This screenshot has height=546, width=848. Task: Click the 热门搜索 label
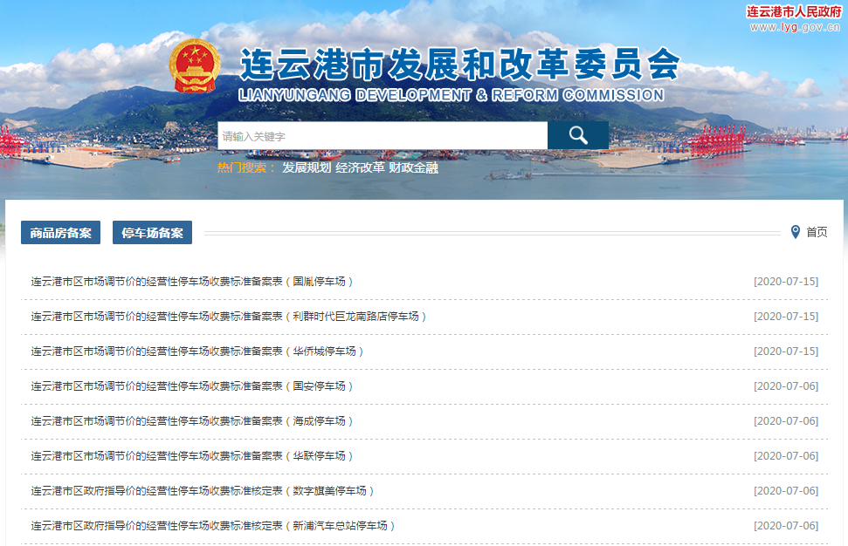coord(246,168)
